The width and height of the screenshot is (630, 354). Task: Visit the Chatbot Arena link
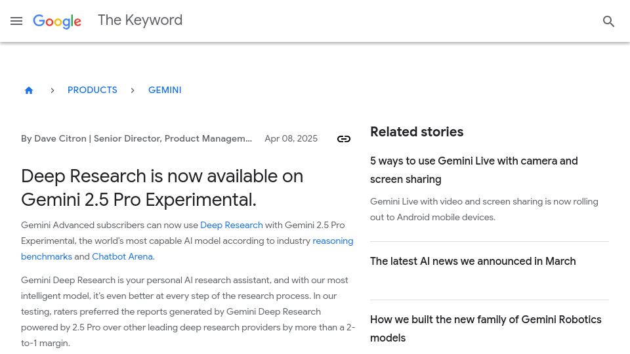pos(123,256)
